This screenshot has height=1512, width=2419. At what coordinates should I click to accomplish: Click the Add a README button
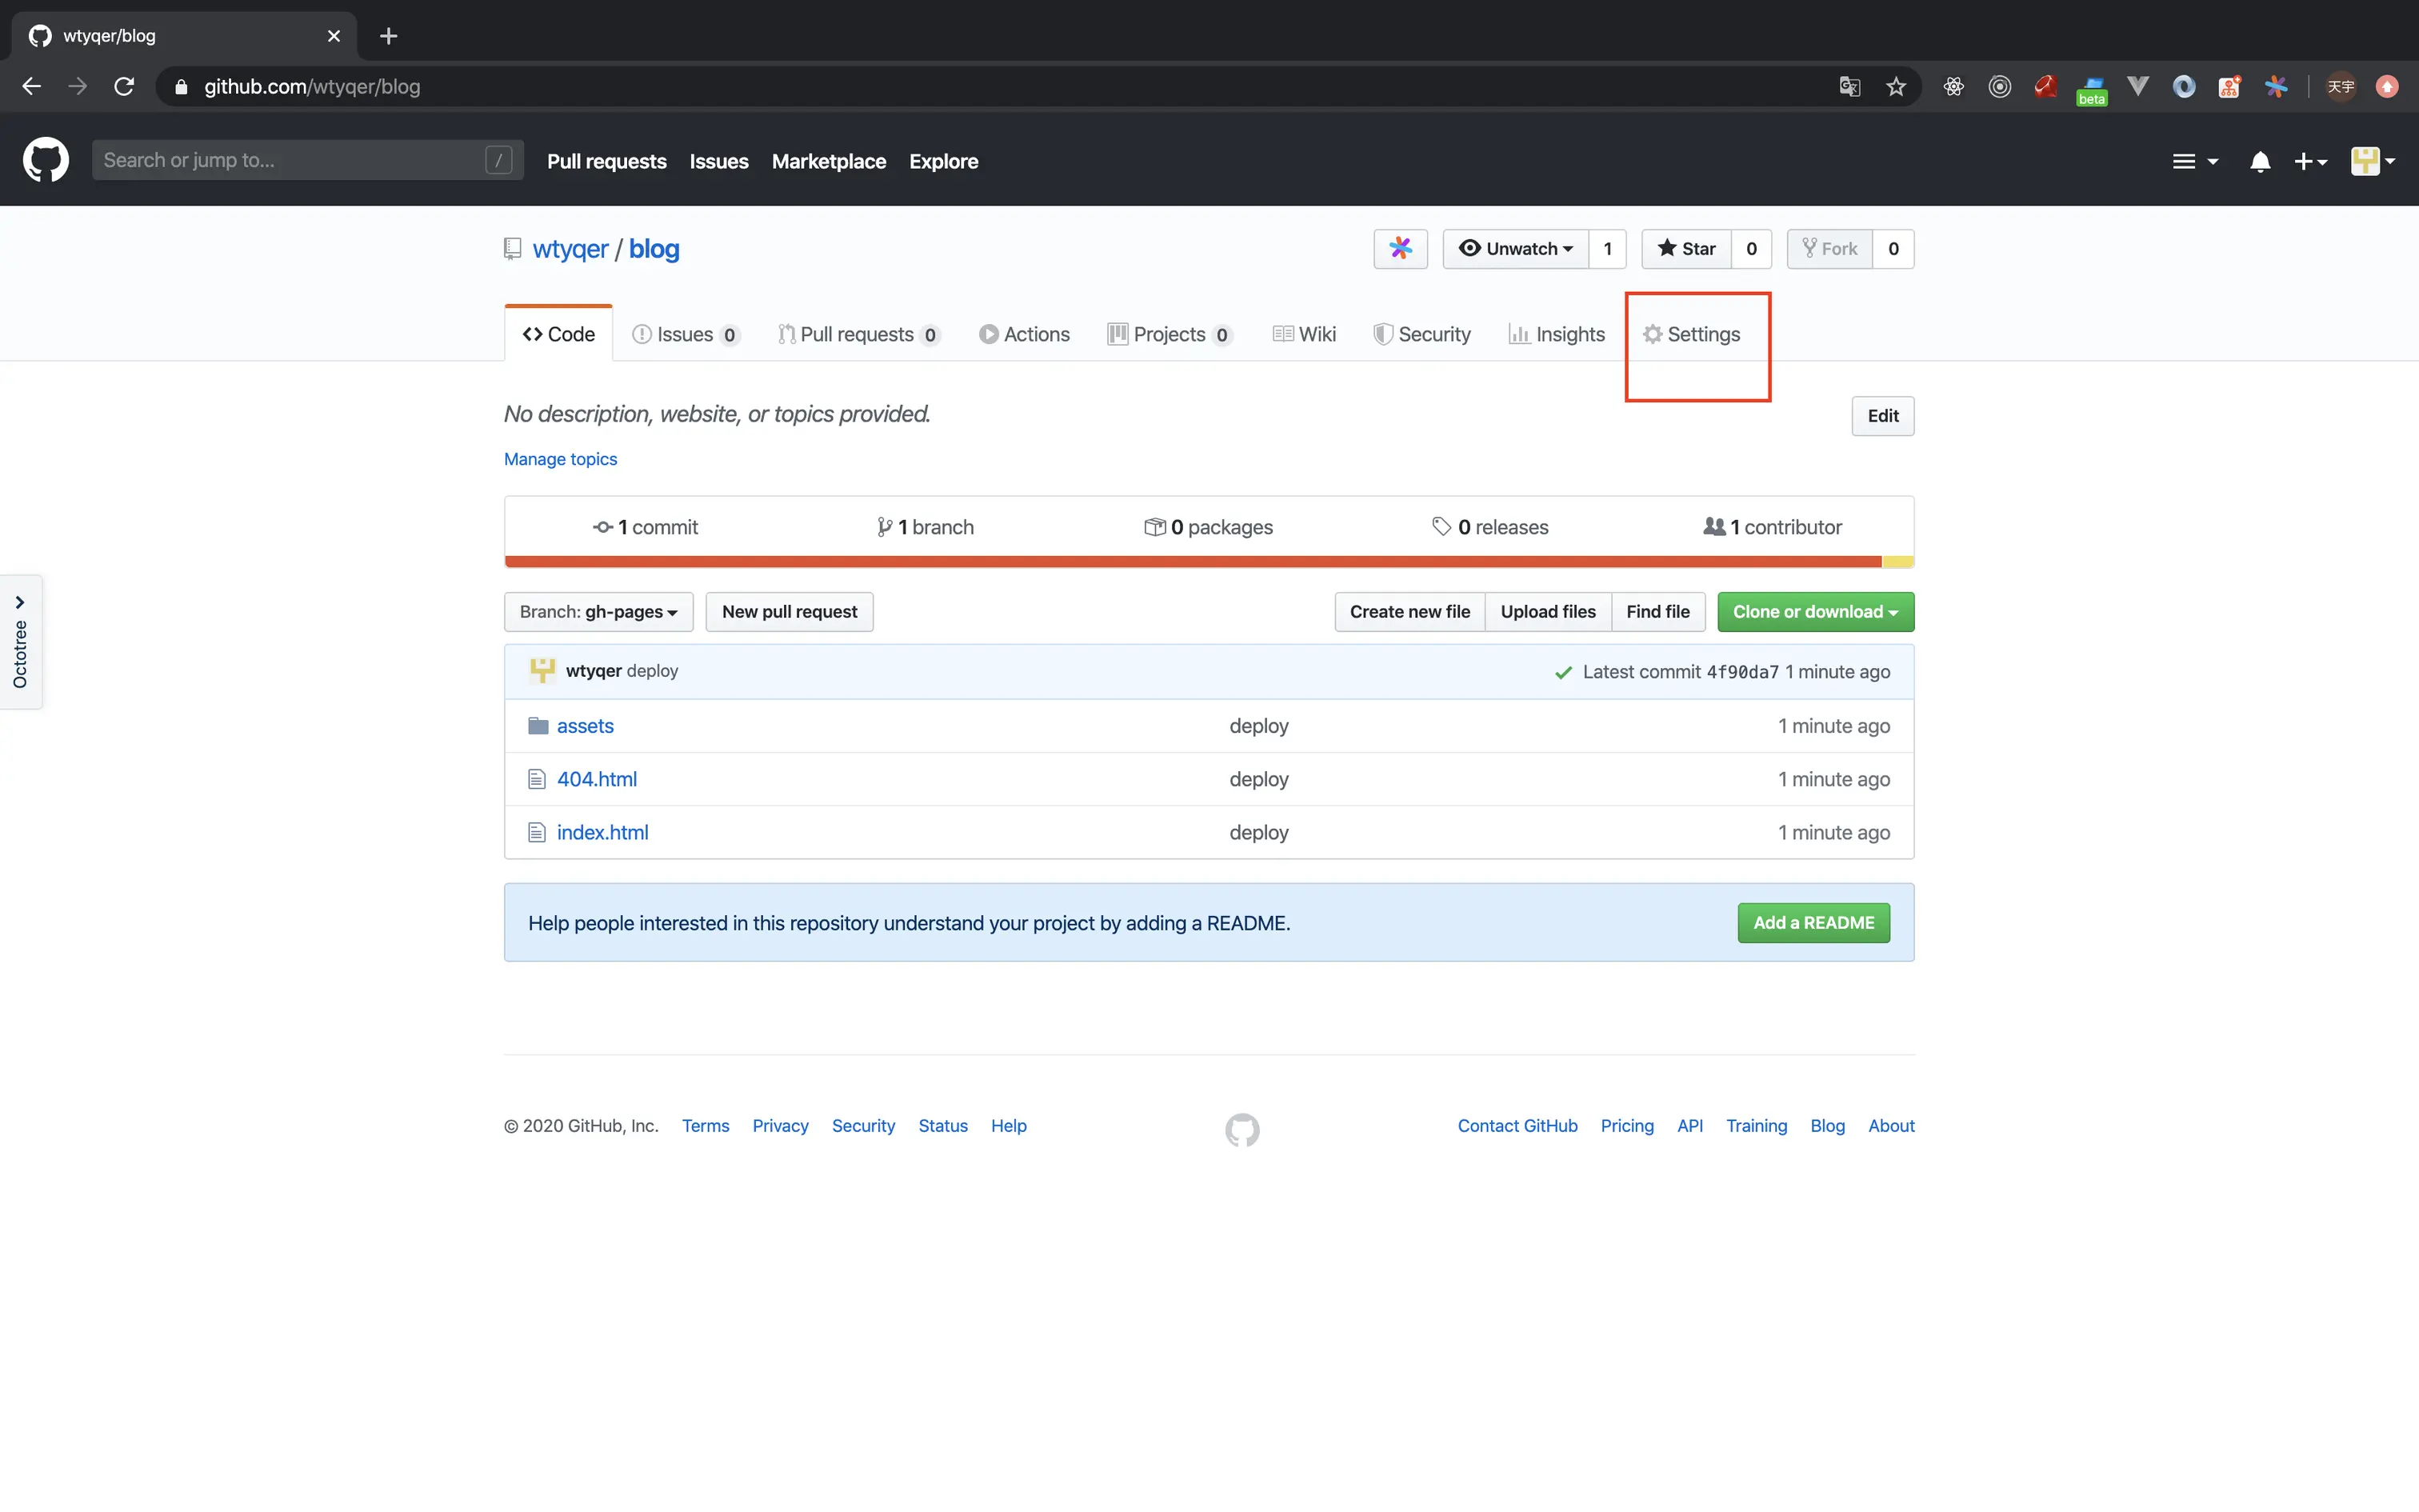point(1813,923)
